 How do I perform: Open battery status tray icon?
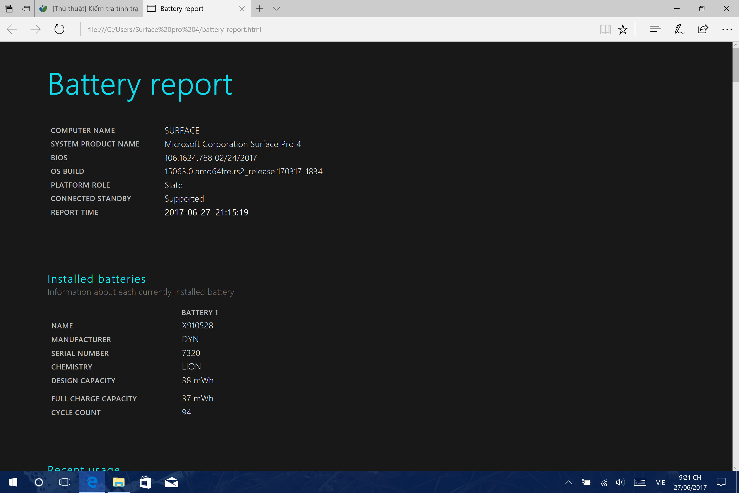[x=586, y=482]
